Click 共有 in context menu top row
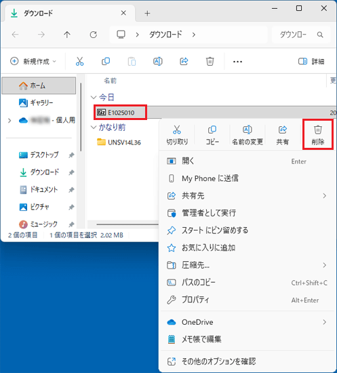The width and height of the screenshot is (337, 373). [x=283, y=135]
